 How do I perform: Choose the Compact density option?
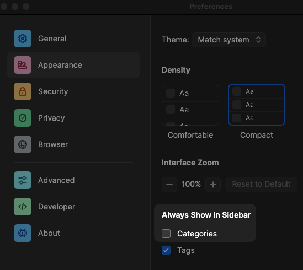[257, 105]
